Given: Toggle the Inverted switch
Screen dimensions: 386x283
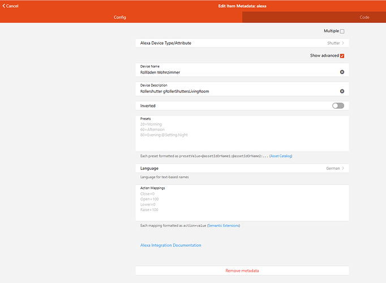Looking at the screenshot, I should coord(338,106).
